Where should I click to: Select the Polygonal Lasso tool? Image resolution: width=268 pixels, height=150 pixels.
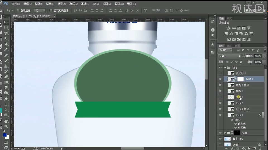(6, 33)
